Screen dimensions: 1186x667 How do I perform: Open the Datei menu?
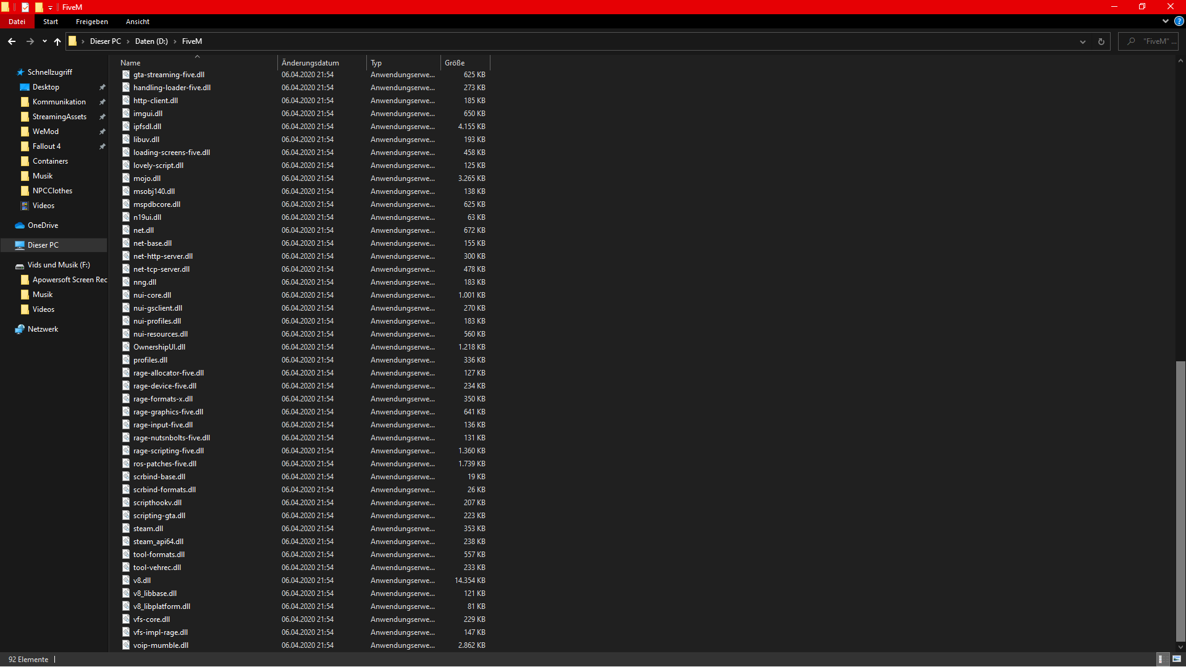point(17,22)
